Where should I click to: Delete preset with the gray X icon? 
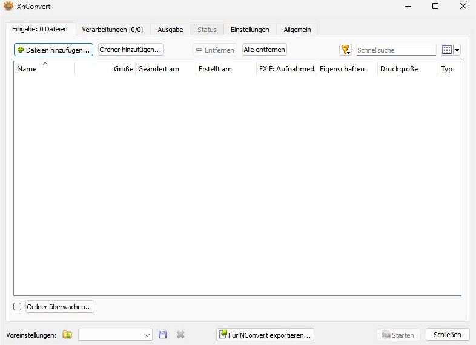coord(180,335)
